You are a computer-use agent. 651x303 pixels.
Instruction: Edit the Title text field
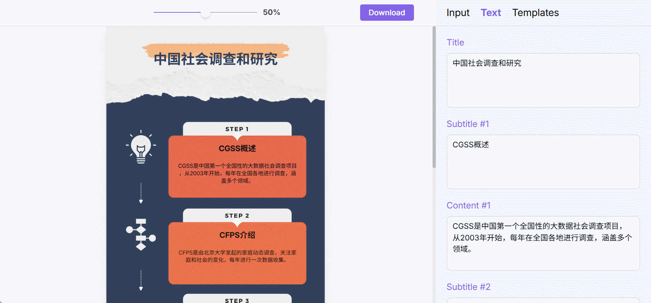tap(543, 80)
